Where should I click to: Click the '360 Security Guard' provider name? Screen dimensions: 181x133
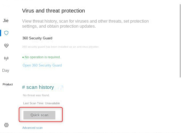coord(37,38)
